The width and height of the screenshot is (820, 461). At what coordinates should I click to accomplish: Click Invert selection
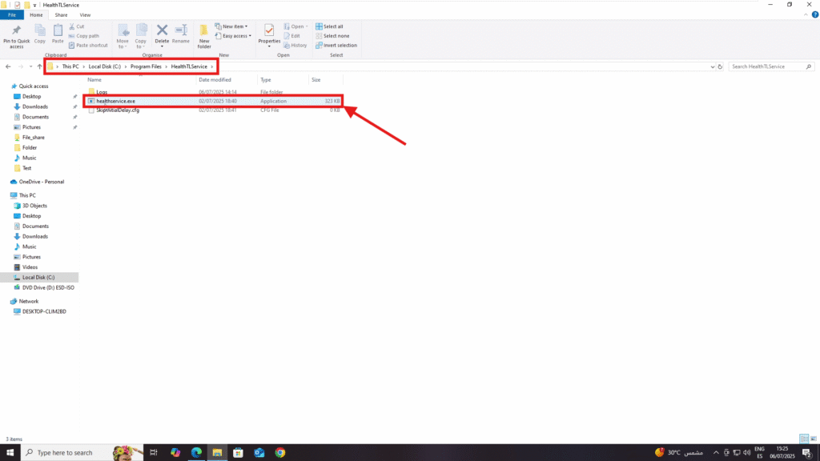coord(336,46)
